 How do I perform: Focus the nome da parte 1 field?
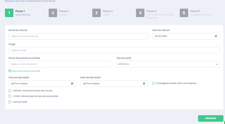point(60,64)
